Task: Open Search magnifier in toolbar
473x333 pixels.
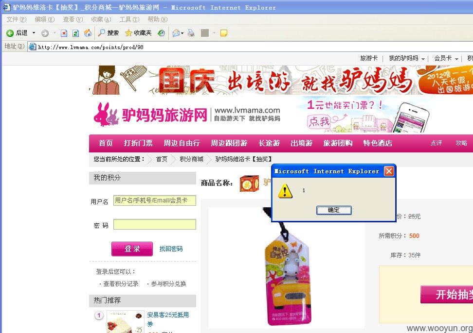Action: pos(102,33)
